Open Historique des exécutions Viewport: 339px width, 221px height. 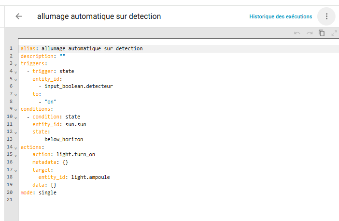pyautogui.click(x=281, y=16)
